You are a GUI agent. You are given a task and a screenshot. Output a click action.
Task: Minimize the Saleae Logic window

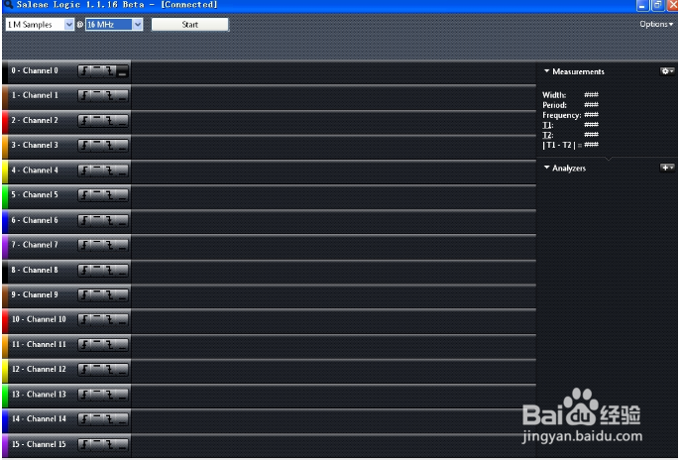coord(642,6)
